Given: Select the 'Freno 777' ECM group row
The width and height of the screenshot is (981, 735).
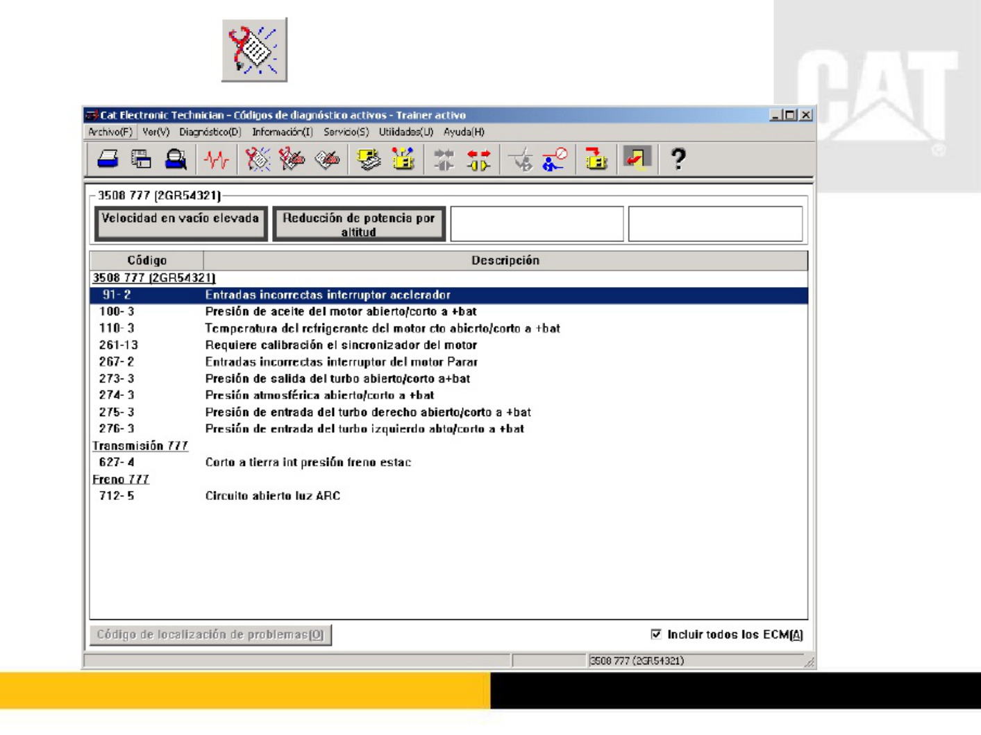Looking at the screenshot, I should point(448,479).
